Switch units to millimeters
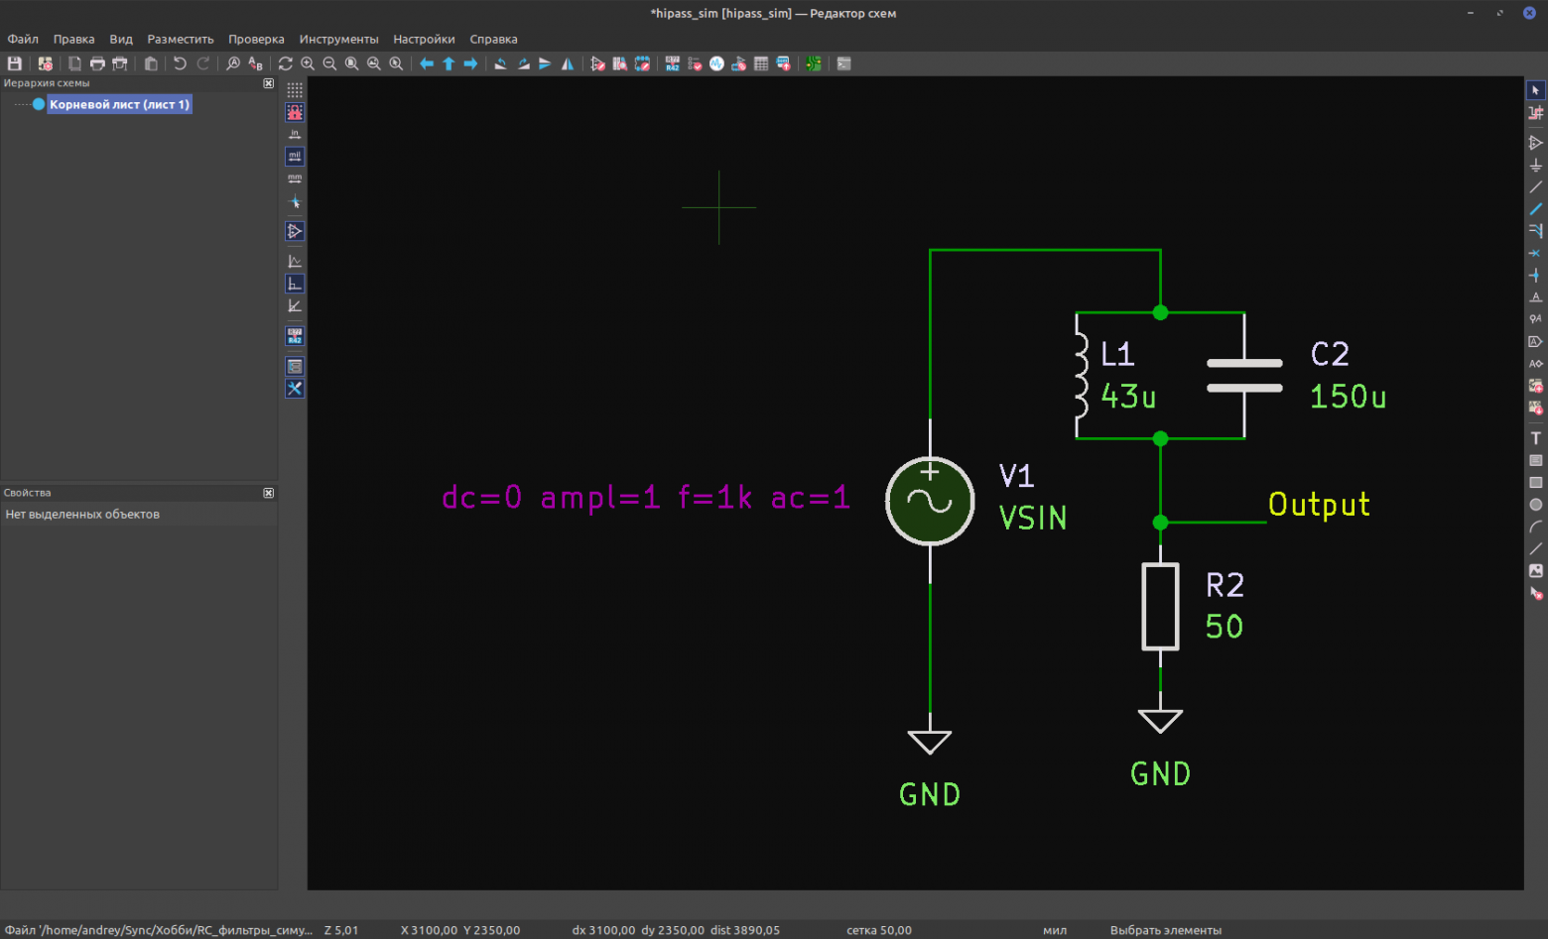Image resolution: width=1548 pixels, height=939 pixels. tap(295, 178)
